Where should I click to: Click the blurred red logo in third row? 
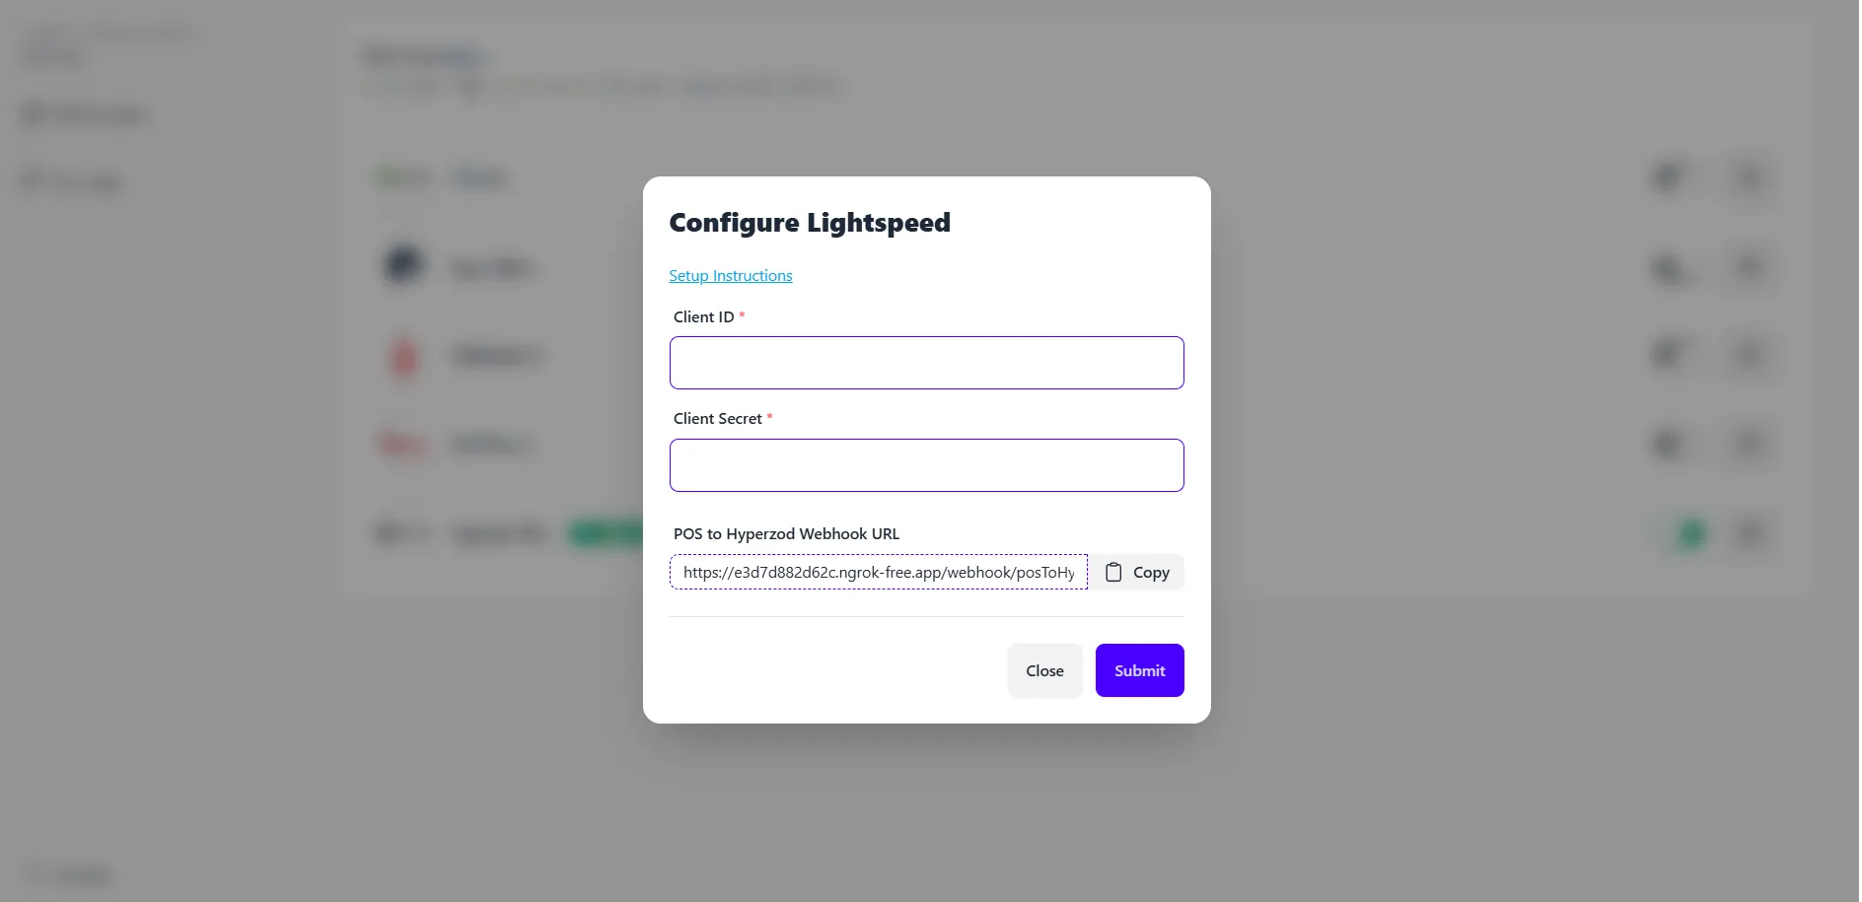coord(404,356)
